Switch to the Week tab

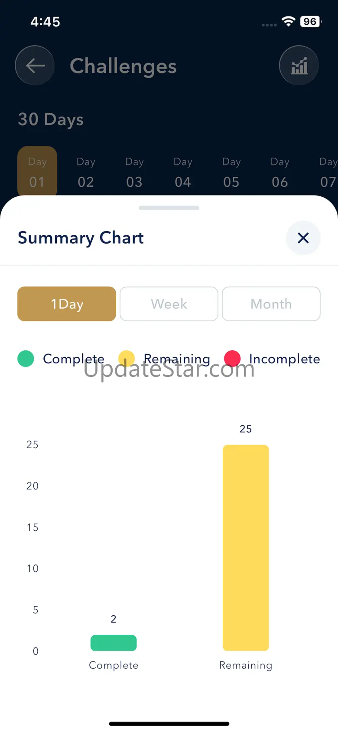pos(169,304)
